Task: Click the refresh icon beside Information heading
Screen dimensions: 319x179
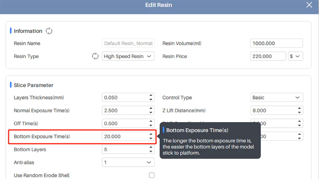Action: (x=49, y=31)
